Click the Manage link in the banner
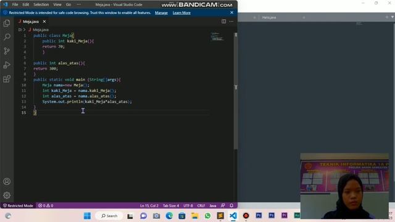The width and height of the screenshot is (395, 222). tap(161, 12)
